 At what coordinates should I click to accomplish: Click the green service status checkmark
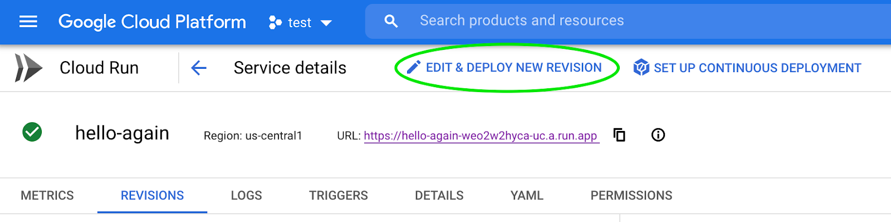pyautogui.click(x=32, y=132)
